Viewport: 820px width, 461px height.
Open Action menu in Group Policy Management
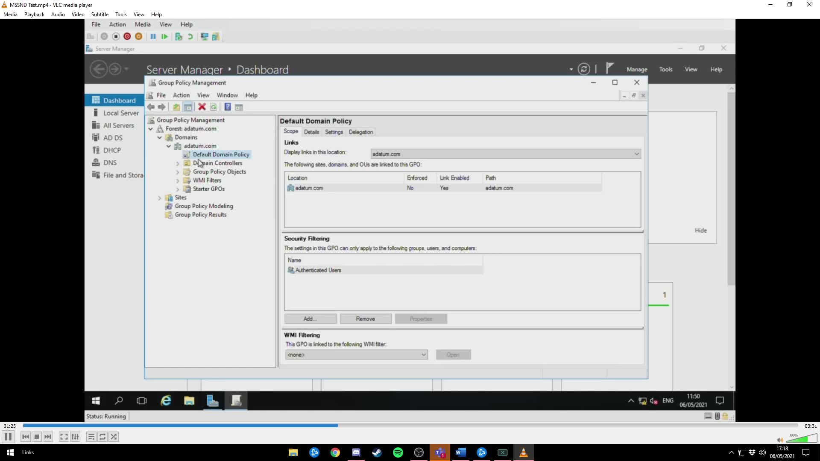[x=181, y=95]
